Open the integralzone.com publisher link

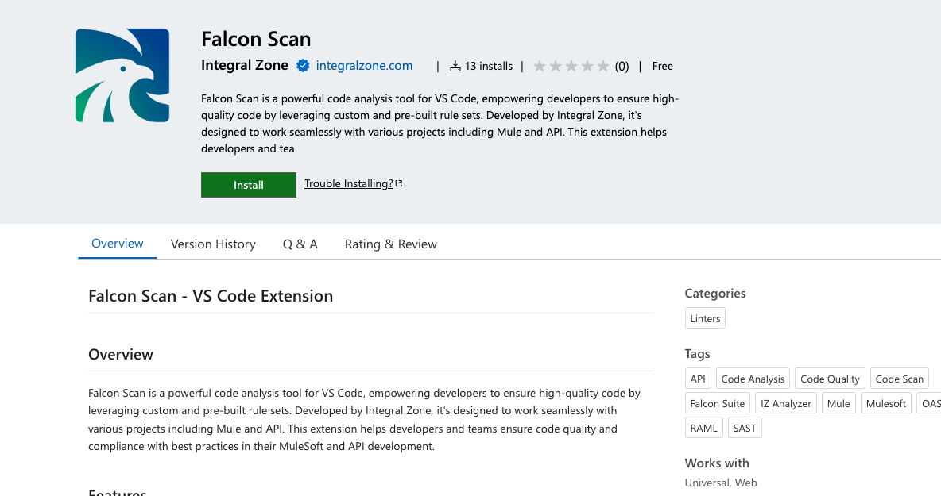pyautogui.click(x=364, y=66)
